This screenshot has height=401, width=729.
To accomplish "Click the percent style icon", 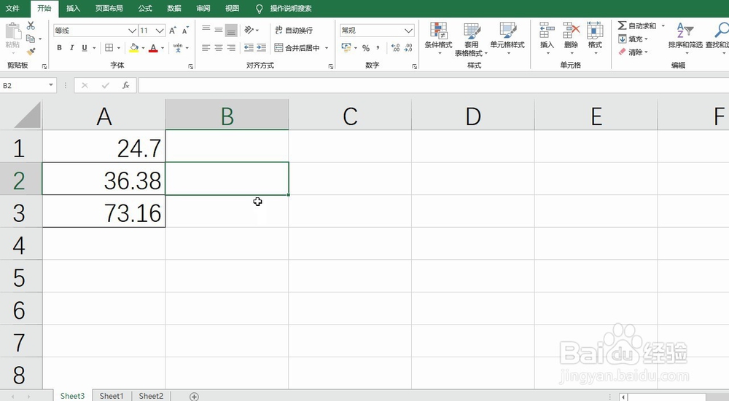I will [x=365, y=48].
